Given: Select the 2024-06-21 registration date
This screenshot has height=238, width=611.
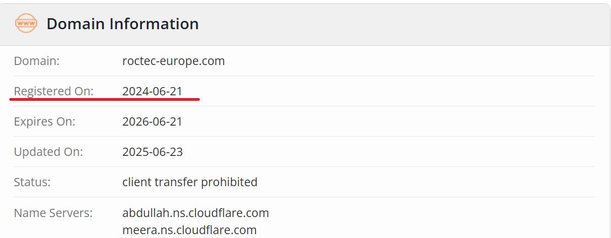Looking at the screenshot, I should pyautogui.click(x=152, y=91).
